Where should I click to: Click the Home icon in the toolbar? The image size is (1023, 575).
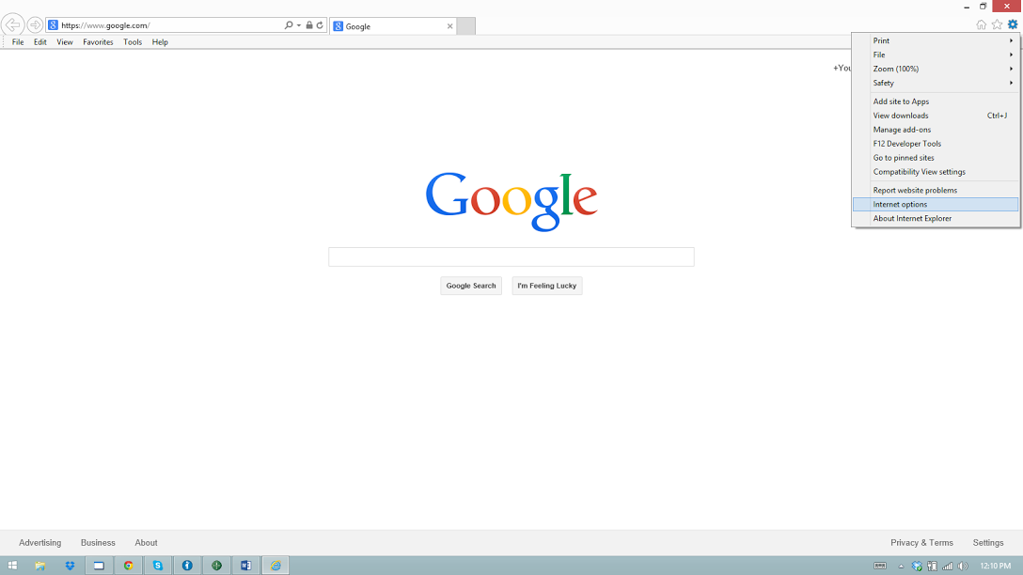click(x=982, y=25)
